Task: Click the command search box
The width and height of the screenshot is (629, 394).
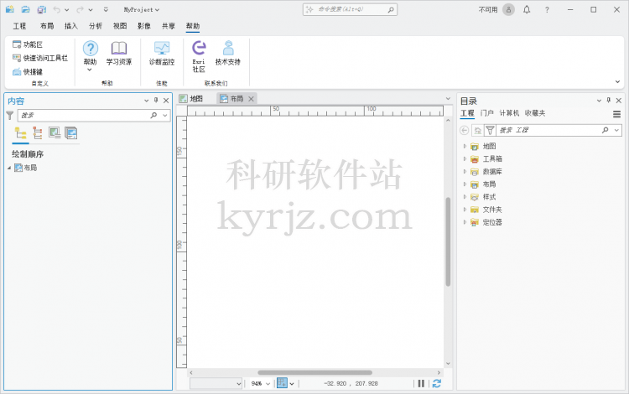Action: coord(350,9)
